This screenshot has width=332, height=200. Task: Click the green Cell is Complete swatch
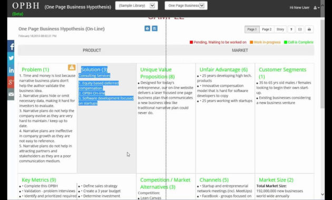[x=286, y=42]
